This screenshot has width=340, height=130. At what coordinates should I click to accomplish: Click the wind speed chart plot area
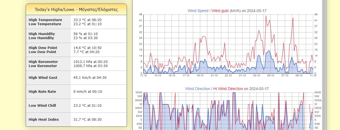click(x=228, y=44)
